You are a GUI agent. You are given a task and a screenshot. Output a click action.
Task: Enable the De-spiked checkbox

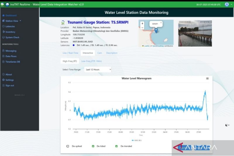[68, 146]
